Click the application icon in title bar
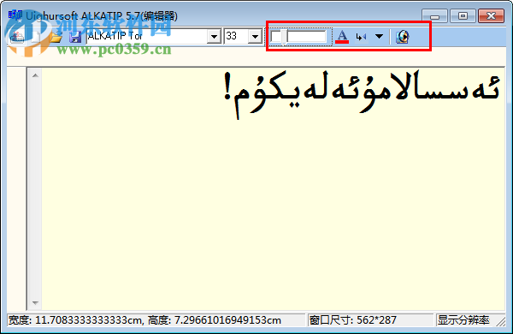Image resolution: width=513 pixels, height=334 pixels. click(x=15, y=15)
